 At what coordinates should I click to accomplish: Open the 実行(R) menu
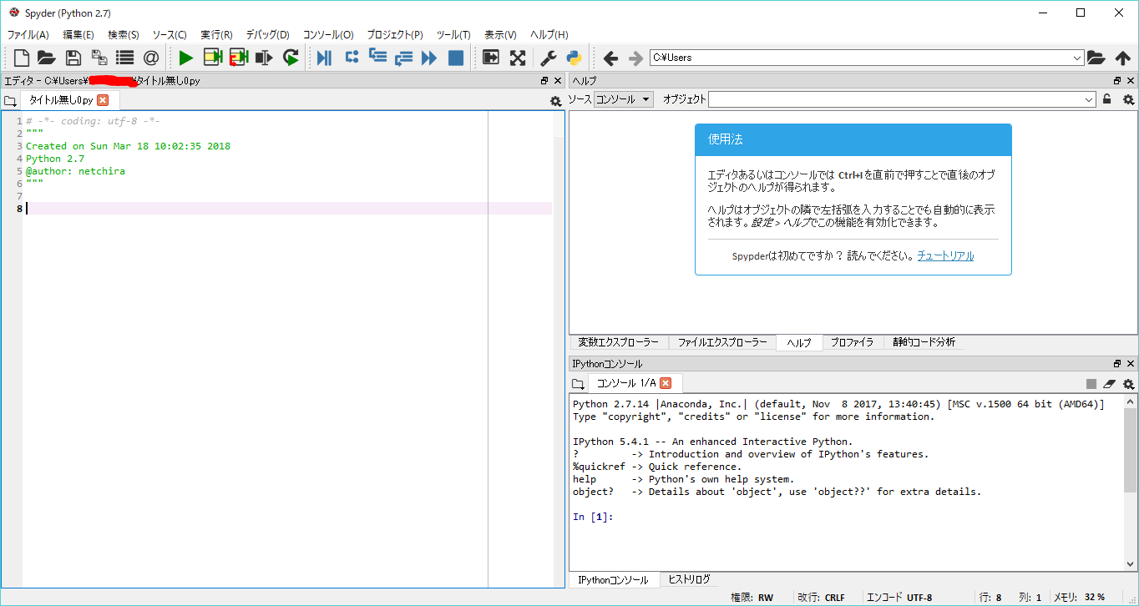[216, 35]
